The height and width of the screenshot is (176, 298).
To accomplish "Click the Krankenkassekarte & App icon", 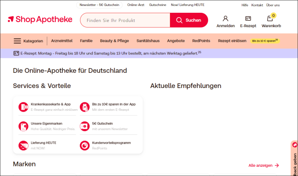I will (23, 107).
